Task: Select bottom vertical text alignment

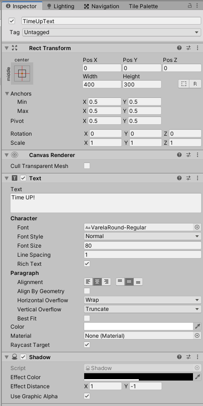Action: [138, 282]
